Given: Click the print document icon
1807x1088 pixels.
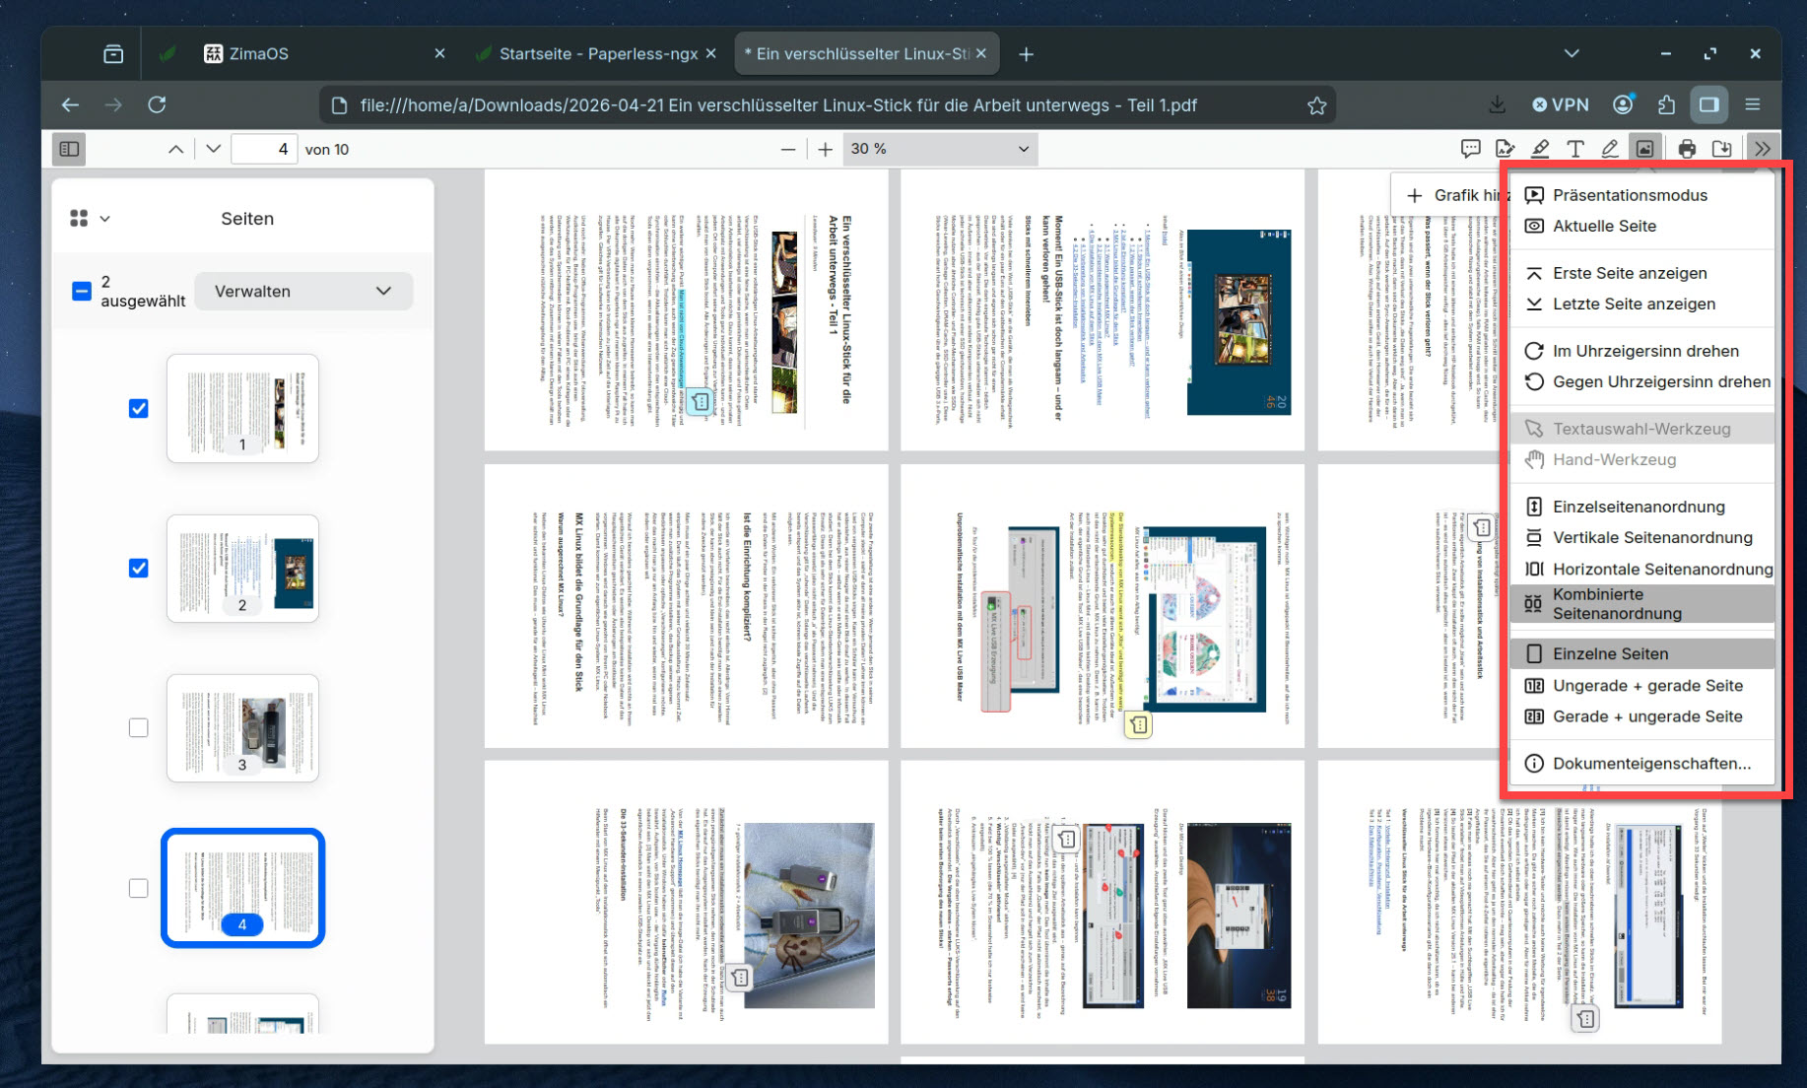Looking at the screenshot, I should coord(1687,149).
